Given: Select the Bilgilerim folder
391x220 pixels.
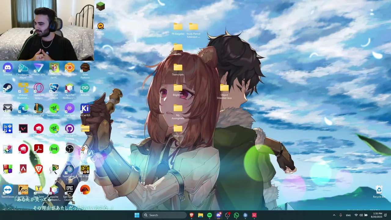Looking at the screenshot, I should (x=178, y=90).
